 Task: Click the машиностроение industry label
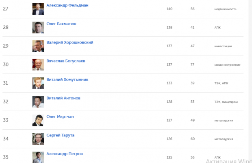(227, 65)
